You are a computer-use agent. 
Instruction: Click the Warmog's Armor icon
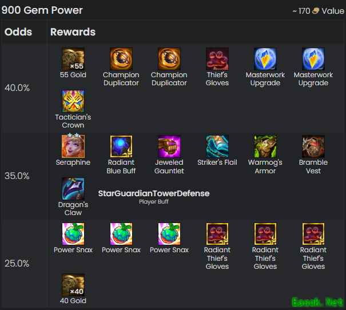coord(265,146)
